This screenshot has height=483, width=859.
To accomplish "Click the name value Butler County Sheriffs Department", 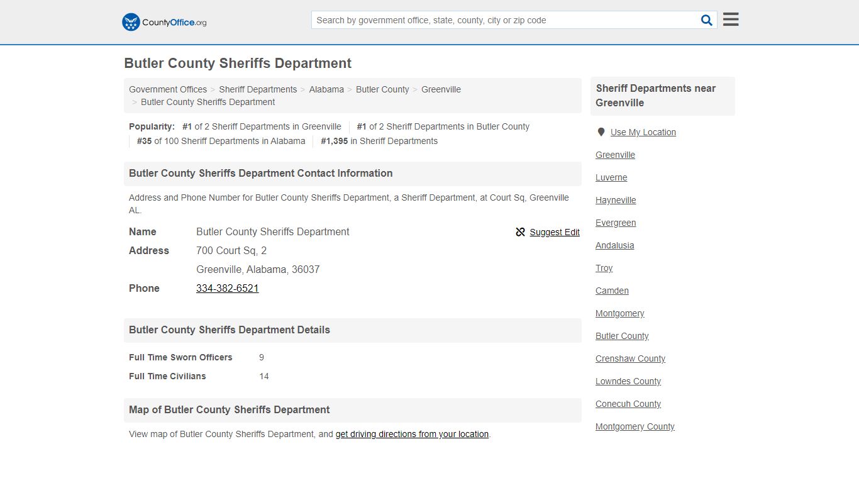I will click(x=273, y=231).
